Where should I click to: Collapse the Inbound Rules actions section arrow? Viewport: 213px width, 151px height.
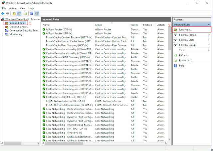209,25
